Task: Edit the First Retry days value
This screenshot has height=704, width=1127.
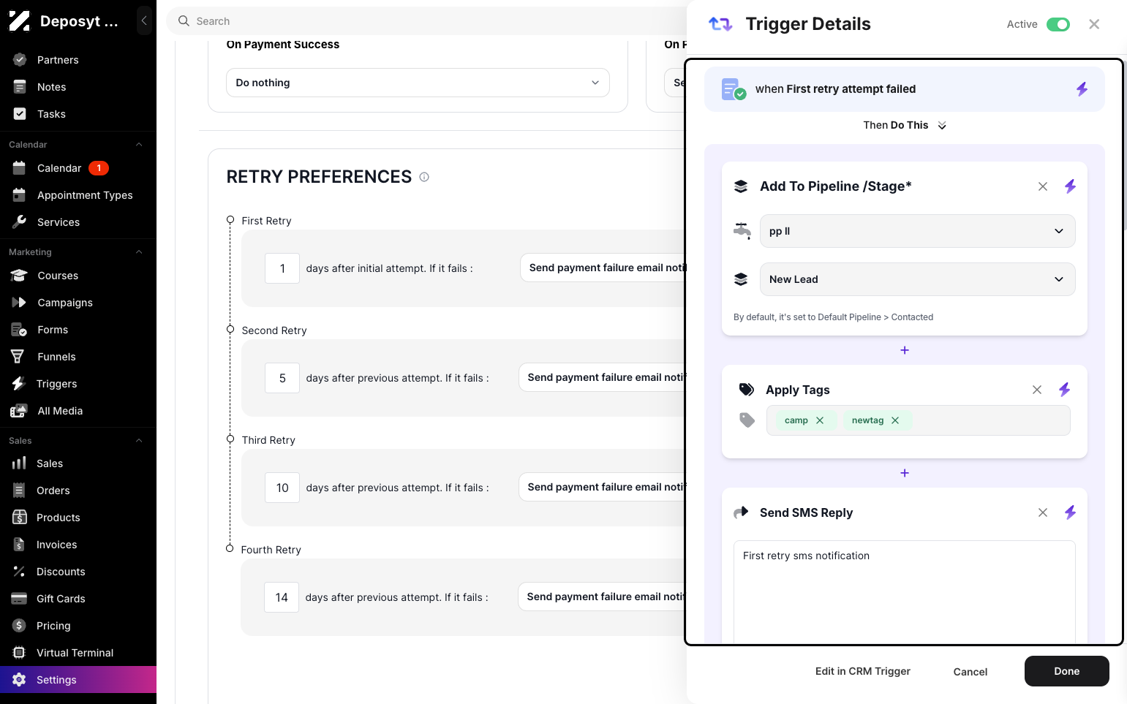Action: tap(282, 268)
